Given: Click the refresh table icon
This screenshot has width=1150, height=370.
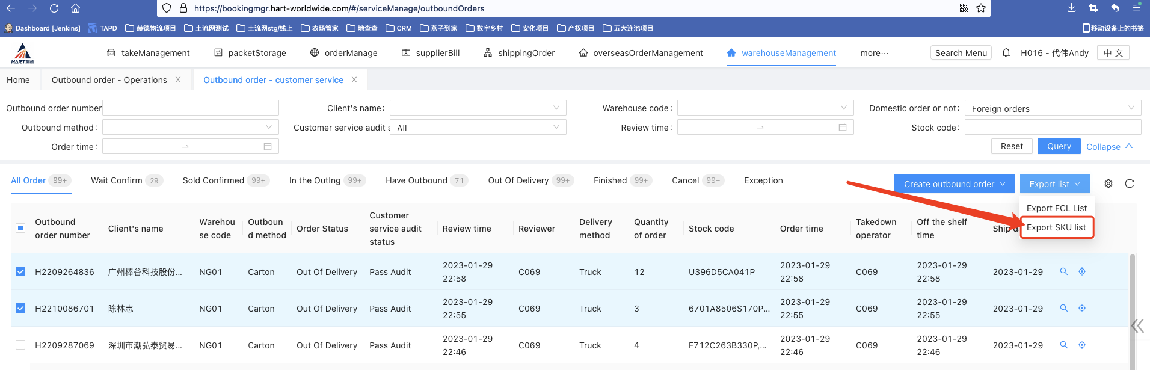Looking at the screenshot, I should point(1129,184).
